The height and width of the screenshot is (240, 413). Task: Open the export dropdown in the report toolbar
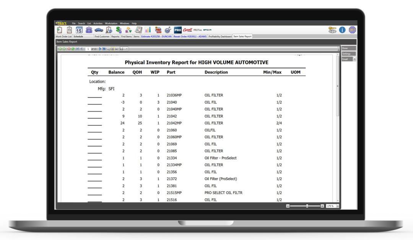[x=126, y=49]
